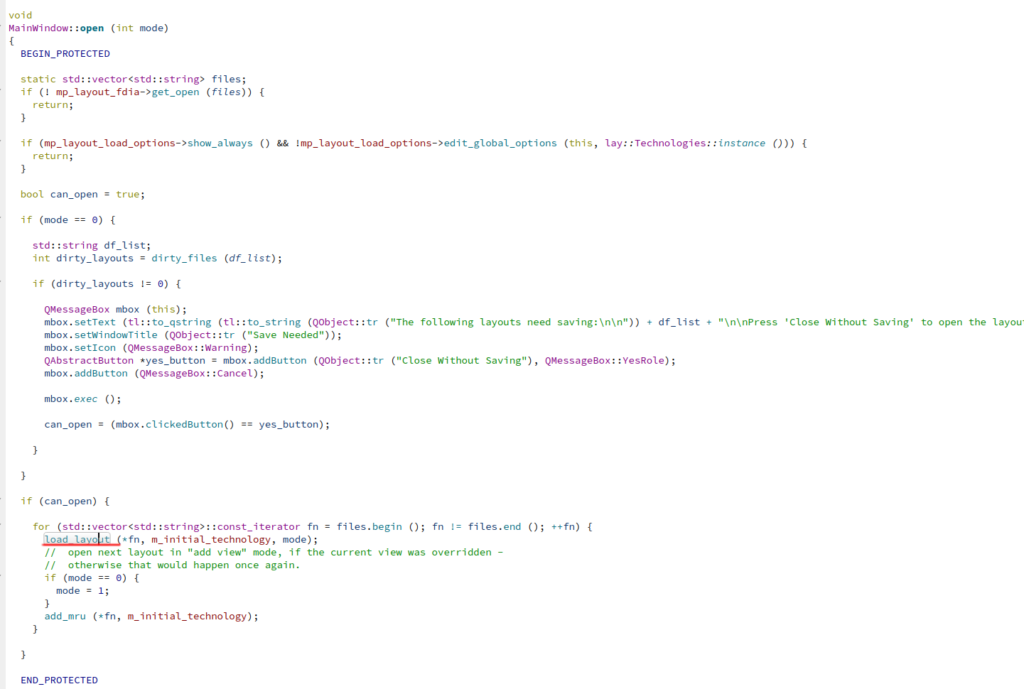Screen dimensions: 1024x689
Task: Click the get_open method call
Action: (x=176, y=92)
